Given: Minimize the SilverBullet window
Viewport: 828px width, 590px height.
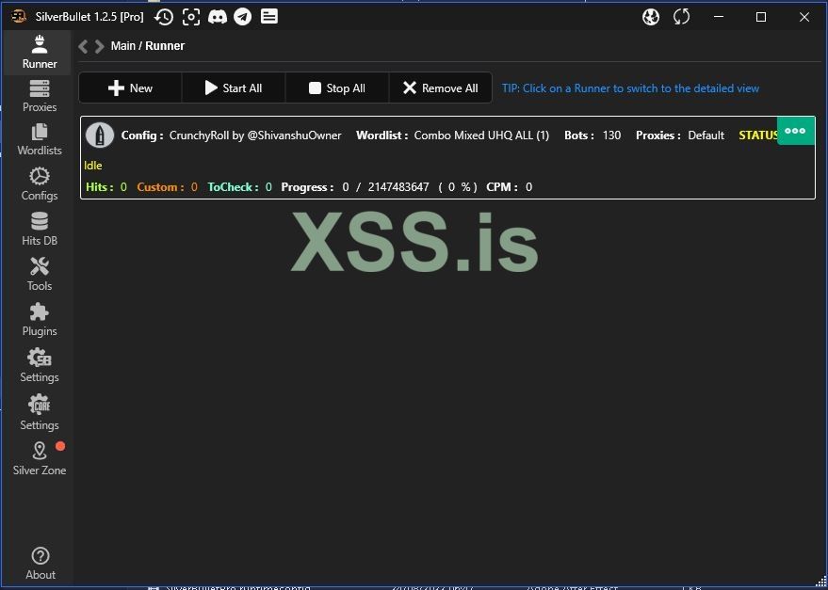Looking at the screenshot, I should pos(719,17).
